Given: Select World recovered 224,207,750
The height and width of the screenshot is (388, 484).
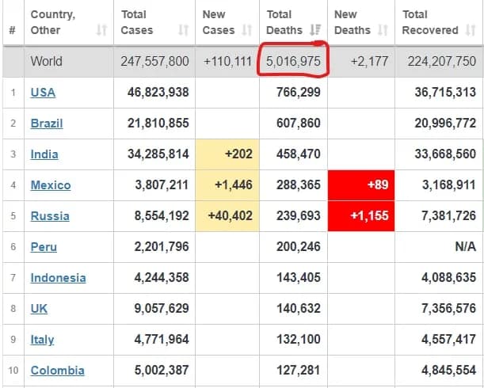Looking at the screenshot, I should coord(442,61).
